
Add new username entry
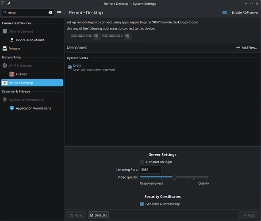(247, 48)
